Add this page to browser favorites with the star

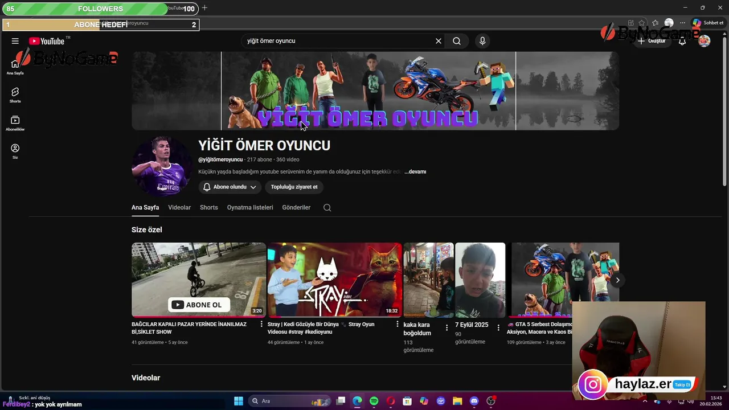[642, 23]
